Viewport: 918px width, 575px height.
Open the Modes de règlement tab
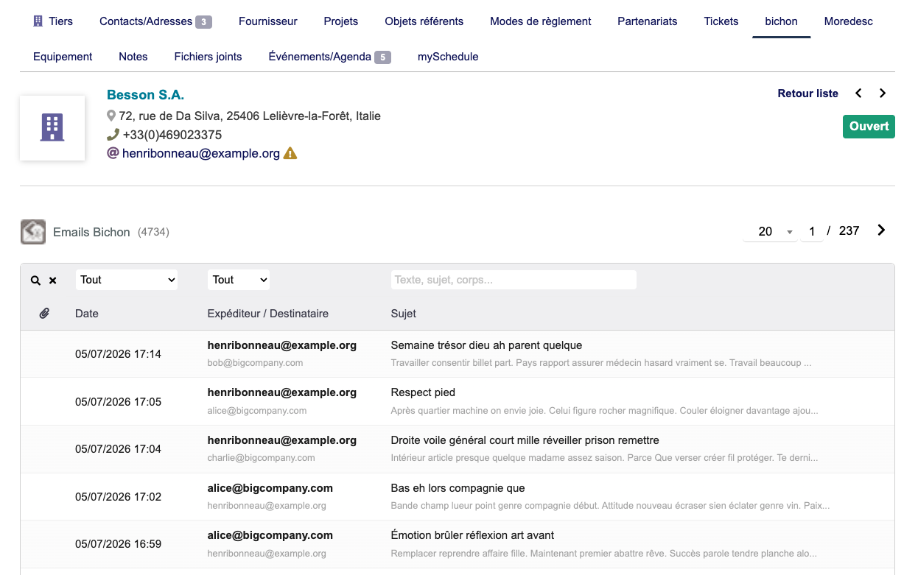(x=541, y=21)
